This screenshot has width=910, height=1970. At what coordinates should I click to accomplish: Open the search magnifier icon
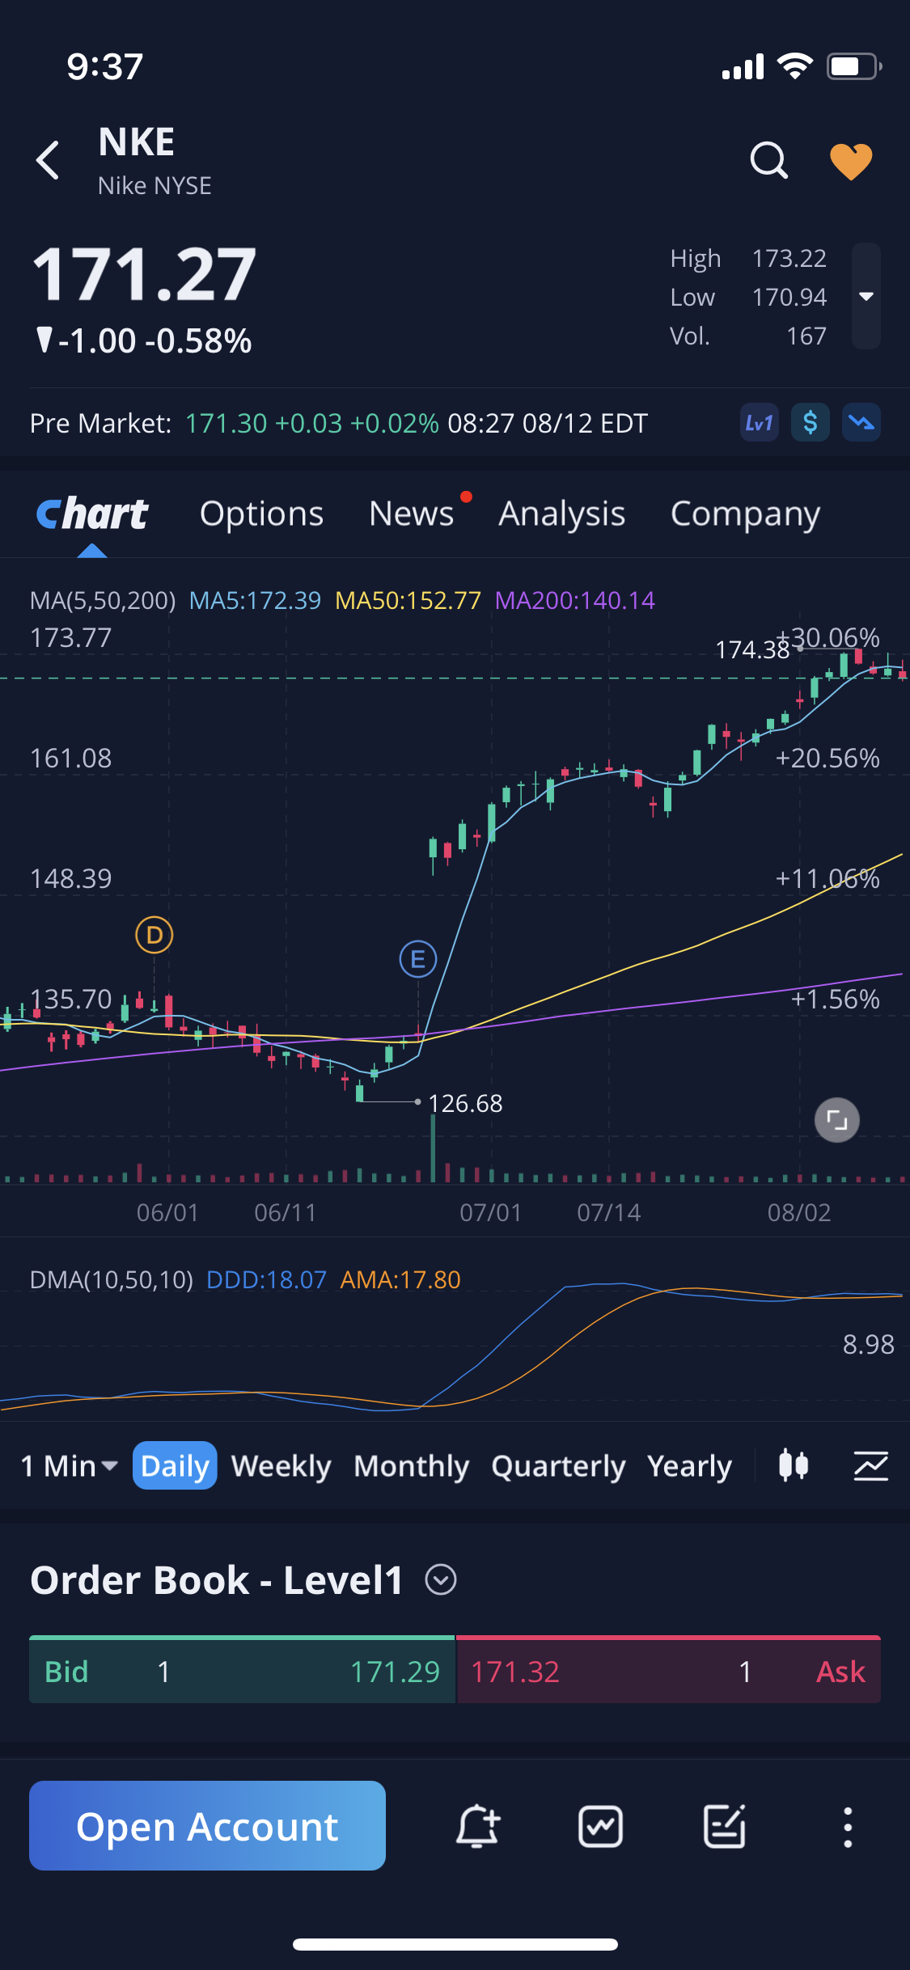pyautogui.click(x=768, y=160)
